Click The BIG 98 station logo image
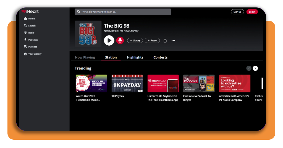283x148 pixels. point(88,34)
